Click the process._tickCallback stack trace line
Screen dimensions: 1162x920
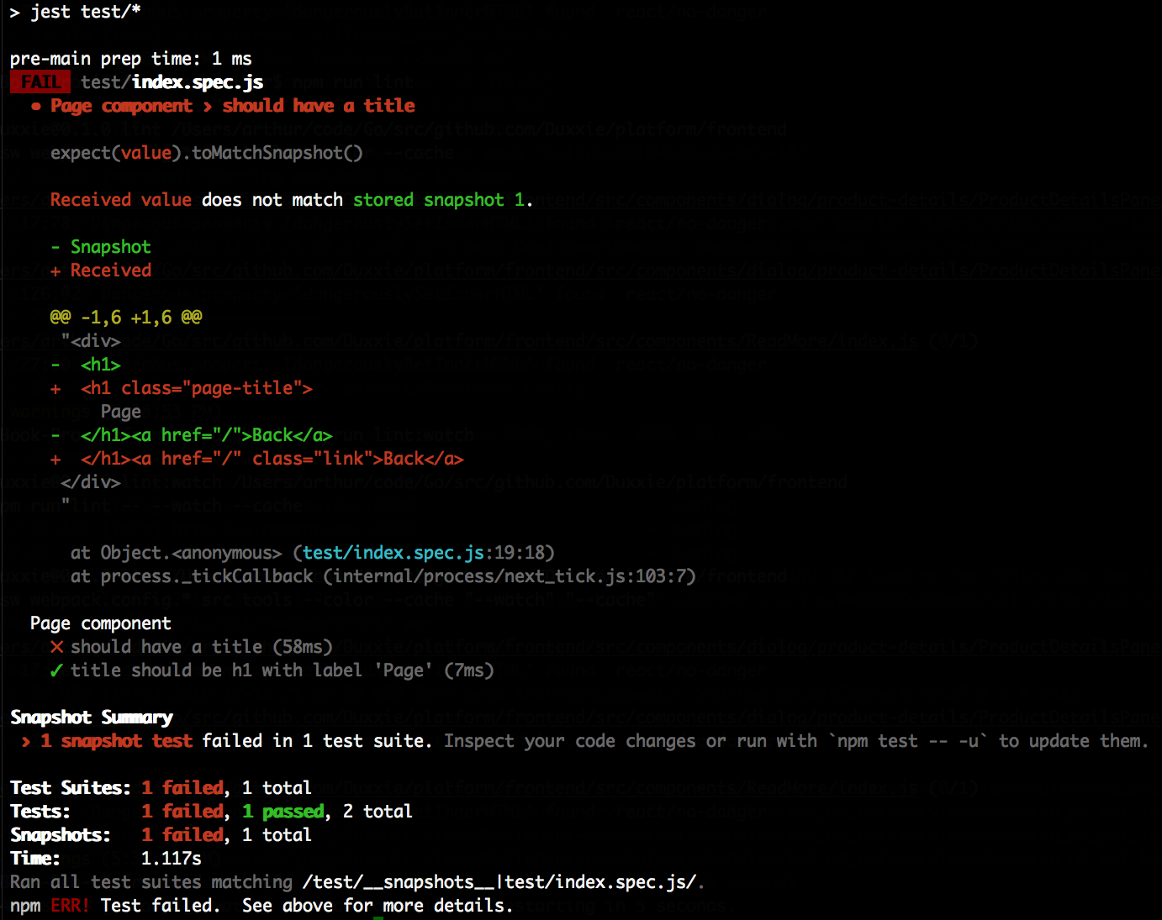(383, 576)
